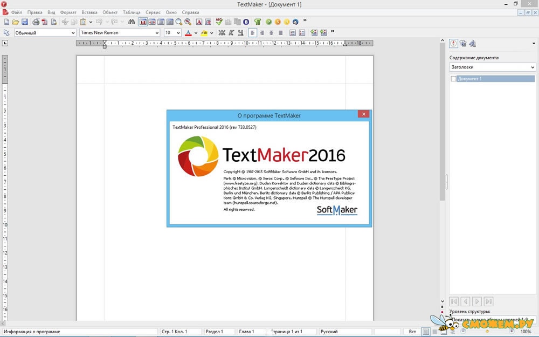Create a new document with the toolbar icon
The width and height of the screenshot is (539, 337).
6,22
